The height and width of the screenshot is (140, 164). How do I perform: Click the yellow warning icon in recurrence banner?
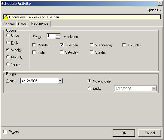pos(6,17)
